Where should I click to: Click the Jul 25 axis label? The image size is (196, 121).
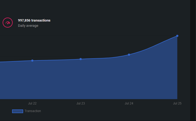[x=177, y=103]
